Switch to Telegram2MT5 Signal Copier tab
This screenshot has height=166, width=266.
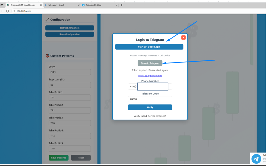coord(23,5)
